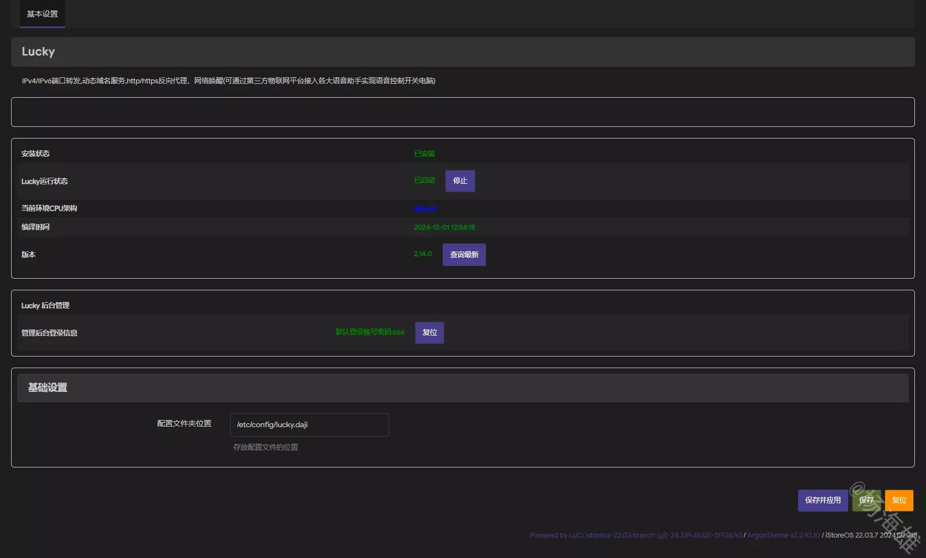Switch to the 基本设置 tab
This screenshot has width=926, height=558.
pyautogui.click(x=42, y=14)
